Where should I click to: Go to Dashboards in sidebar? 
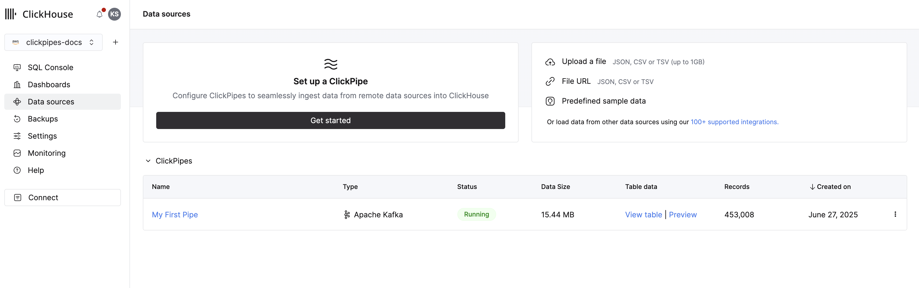(49, 85)
